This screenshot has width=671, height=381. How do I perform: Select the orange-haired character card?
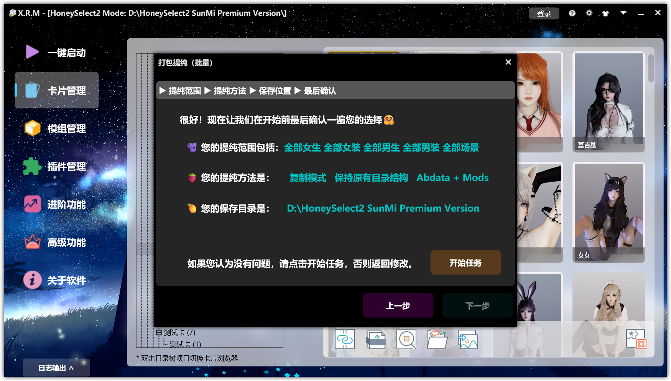(540, 102)
